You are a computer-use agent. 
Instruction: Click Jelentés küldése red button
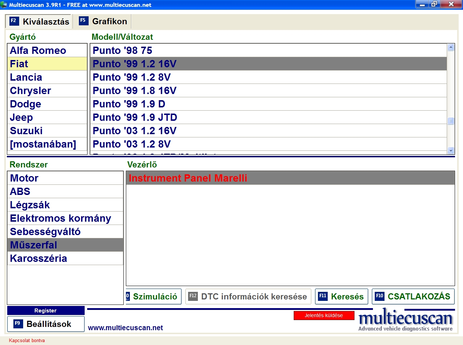324,315
